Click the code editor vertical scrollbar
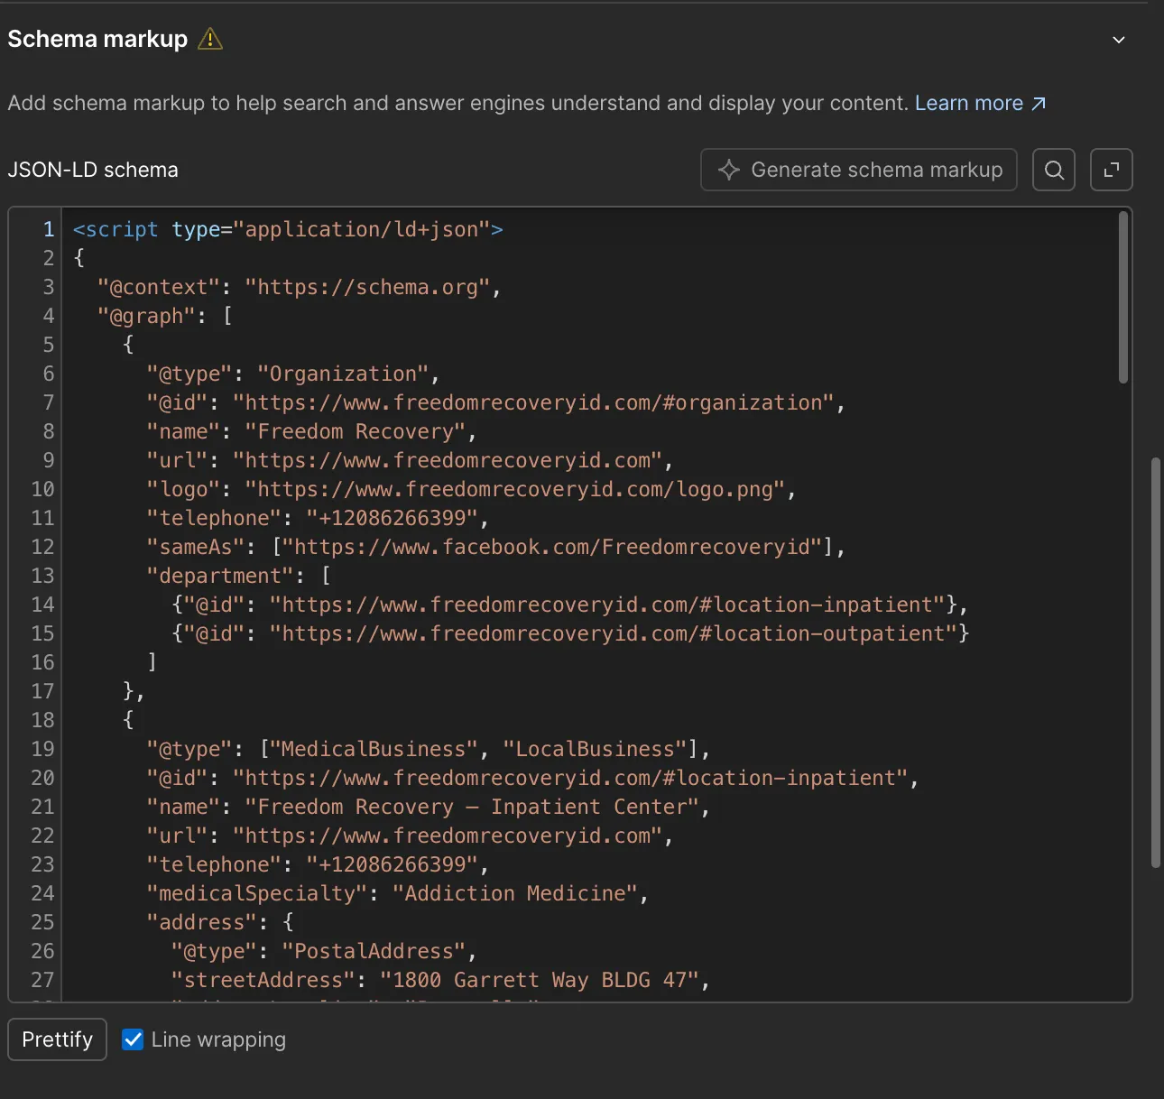The height and width of the screenshot is (1099, 1164). (1123, 298)
